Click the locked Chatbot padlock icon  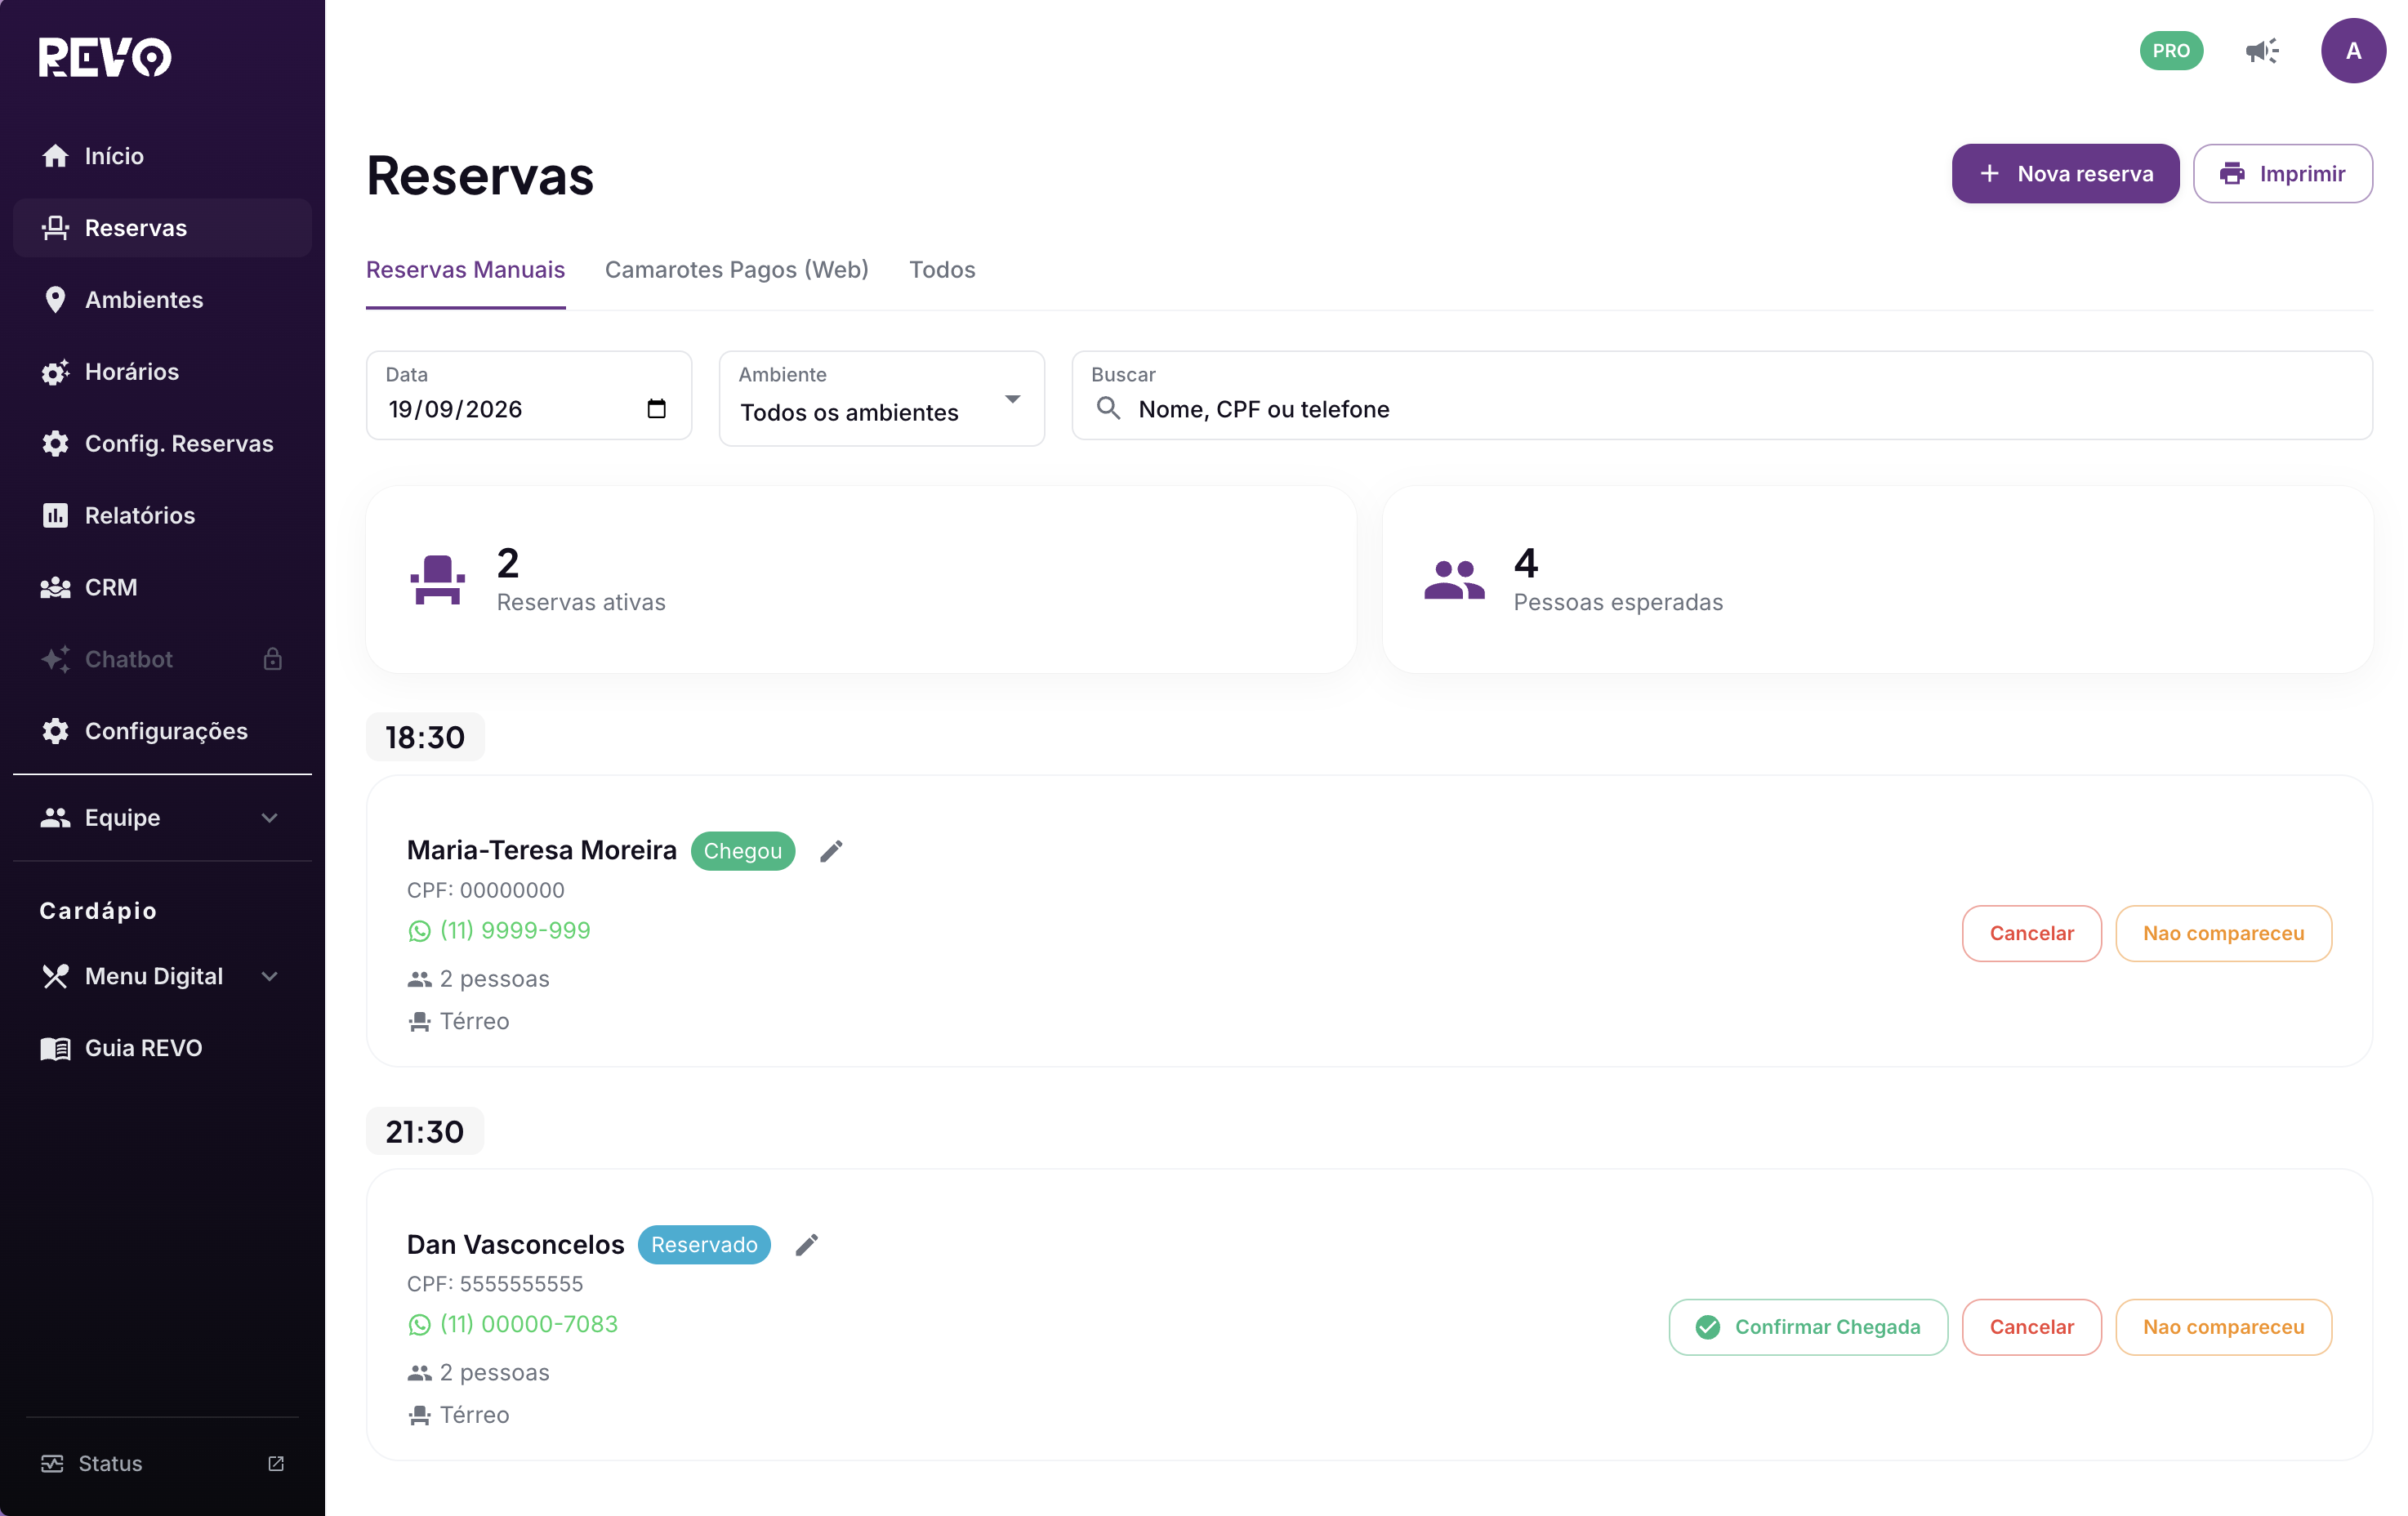coord(272,659)
